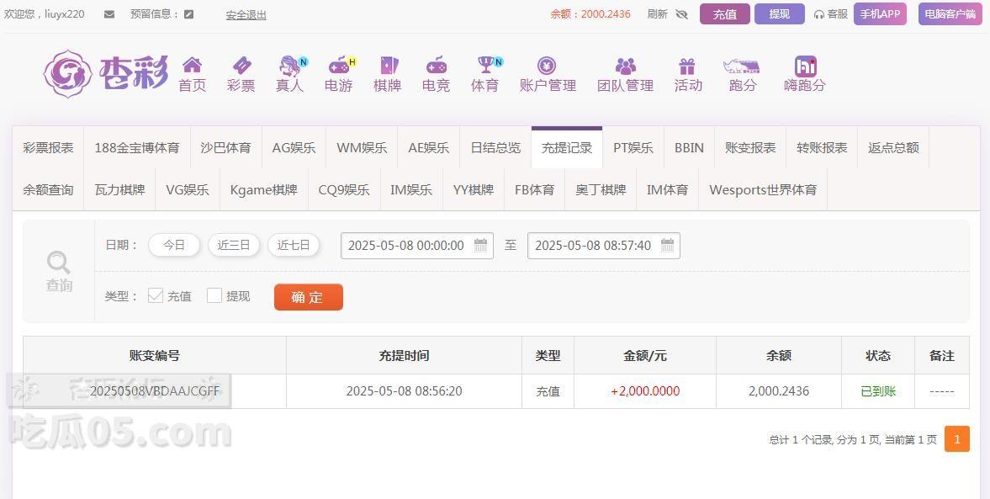Screen dimensions: 990x499
Task: Open the 体育 trophy icon
Action: pos(486,65)
